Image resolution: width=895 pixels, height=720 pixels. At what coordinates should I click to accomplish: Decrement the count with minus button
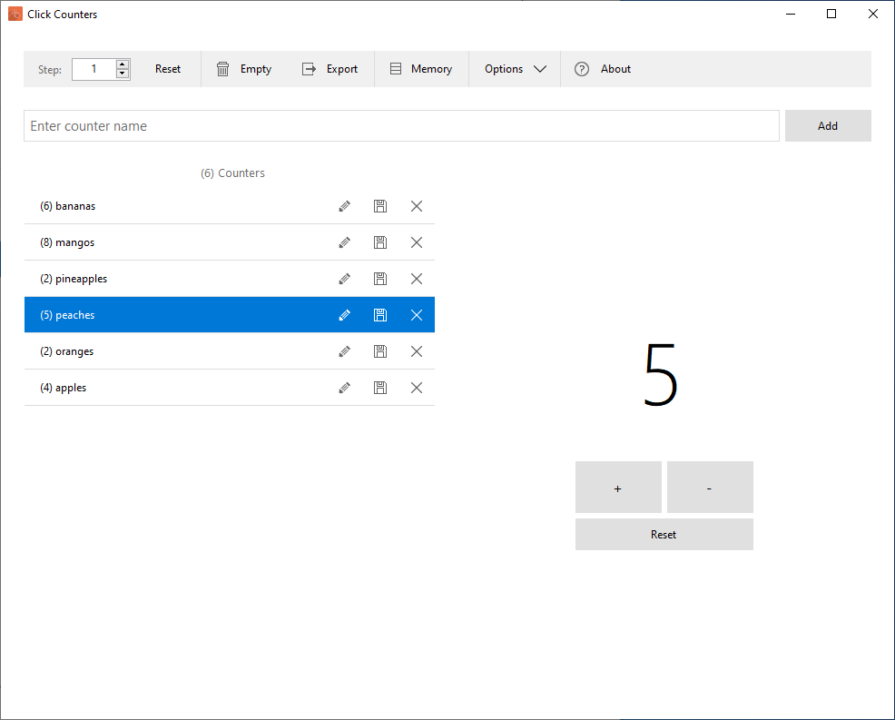(x=710, y=487)
